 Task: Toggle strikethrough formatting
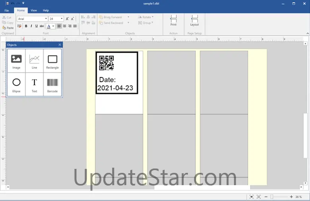tap(42, 26)
